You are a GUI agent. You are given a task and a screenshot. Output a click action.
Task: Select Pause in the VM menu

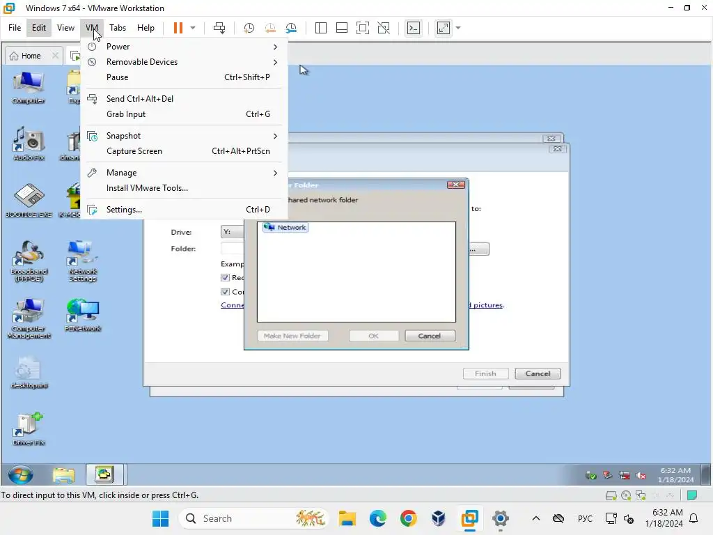click(184, 77)
